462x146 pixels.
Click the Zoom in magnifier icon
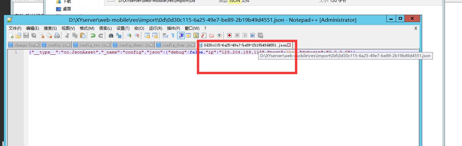point(129,35)
